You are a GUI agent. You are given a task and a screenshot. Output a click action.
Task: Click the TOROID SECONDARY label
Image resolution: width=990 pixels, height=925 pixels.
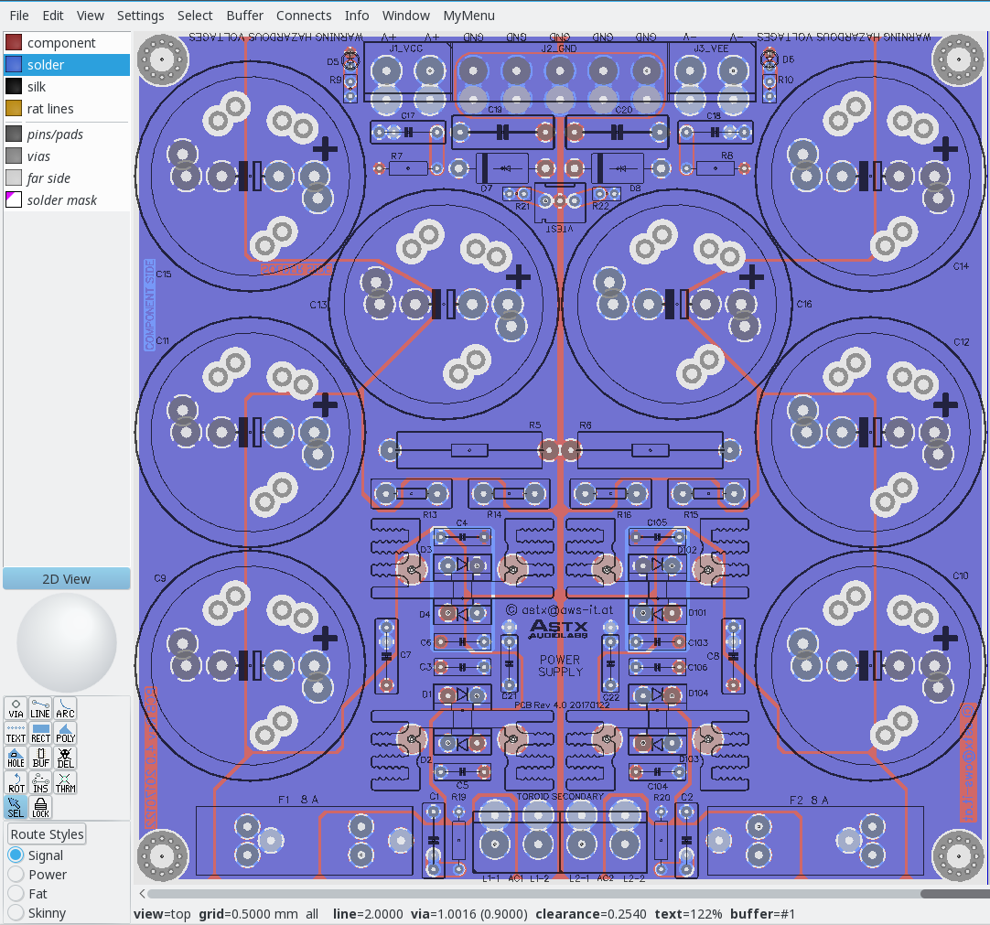[560, 796]
